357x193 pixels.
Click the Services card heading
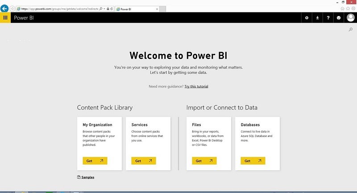click(x=140, y=125)
